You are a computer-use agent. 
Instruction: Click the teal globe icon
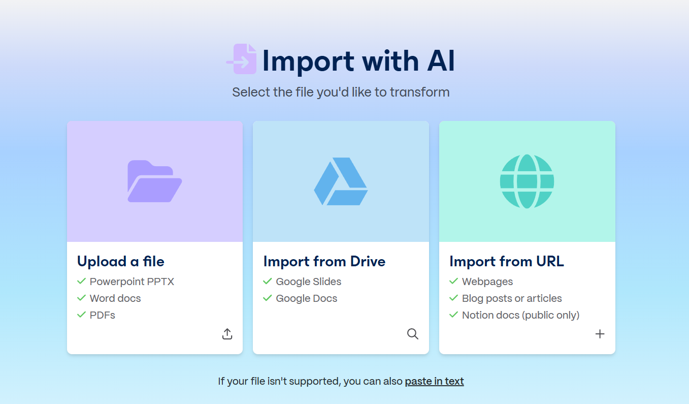[x=527, y=181]
